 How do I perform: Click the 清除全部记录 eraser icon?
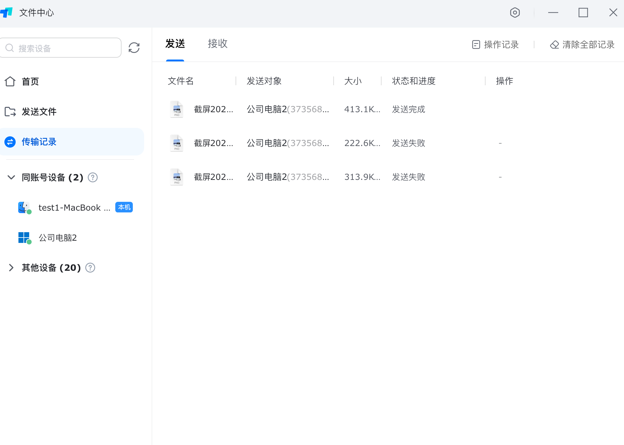(x=554, y=45)
